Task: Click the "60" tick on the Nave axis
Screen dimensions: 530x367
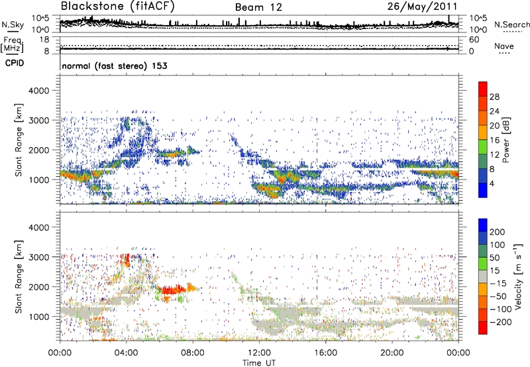Action: [474, 40]
